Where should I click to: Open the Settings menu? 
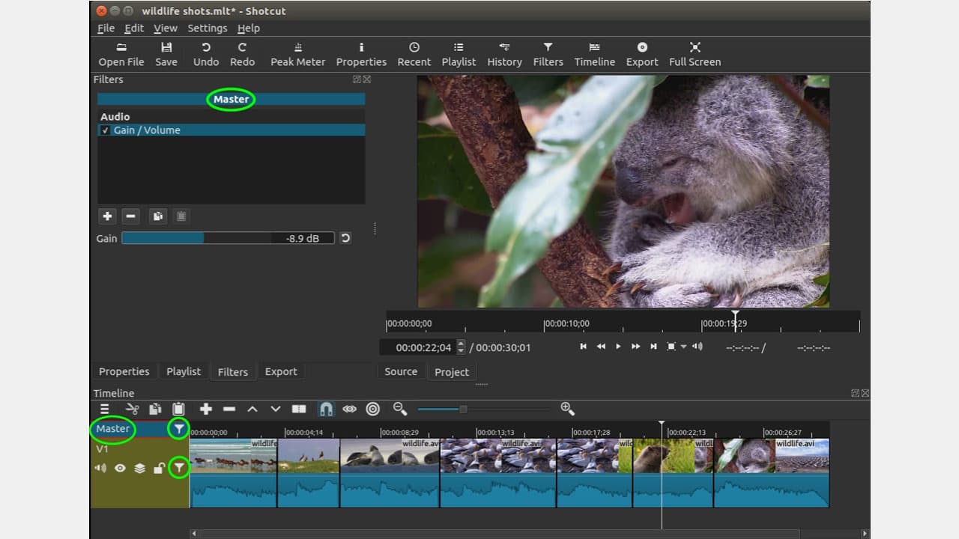(207, 28)
